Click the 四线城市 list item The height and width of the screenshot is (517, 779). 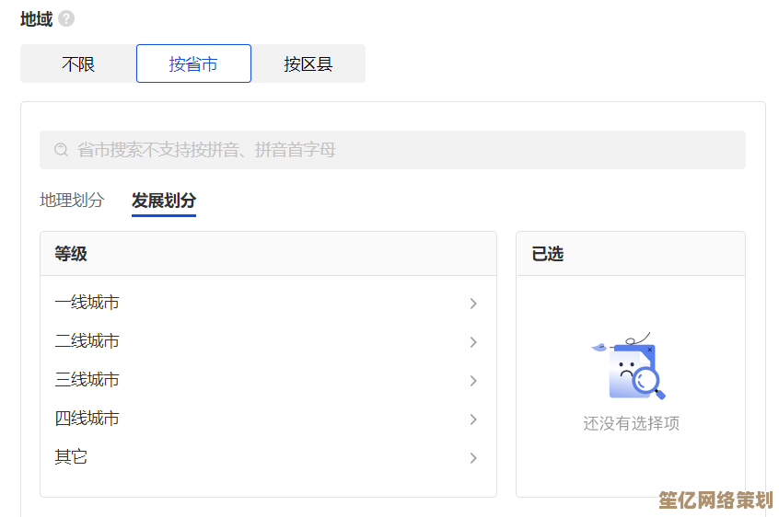[x=87, y=419]
